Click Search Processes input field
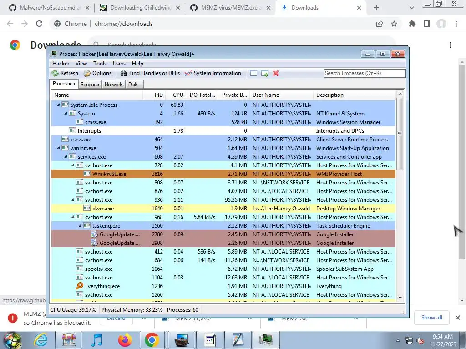Viewport: 466px width, 349px height. click(x=365, y=73)
